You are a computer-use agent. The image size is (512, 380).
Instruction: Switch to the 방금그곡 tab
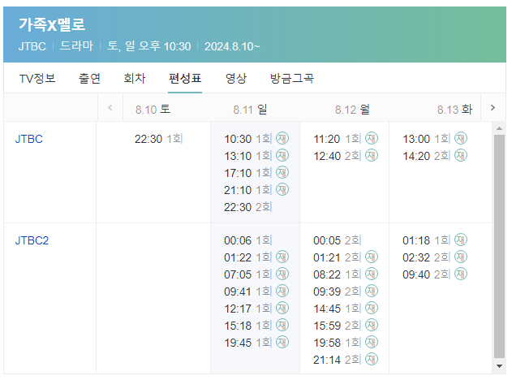292,79
